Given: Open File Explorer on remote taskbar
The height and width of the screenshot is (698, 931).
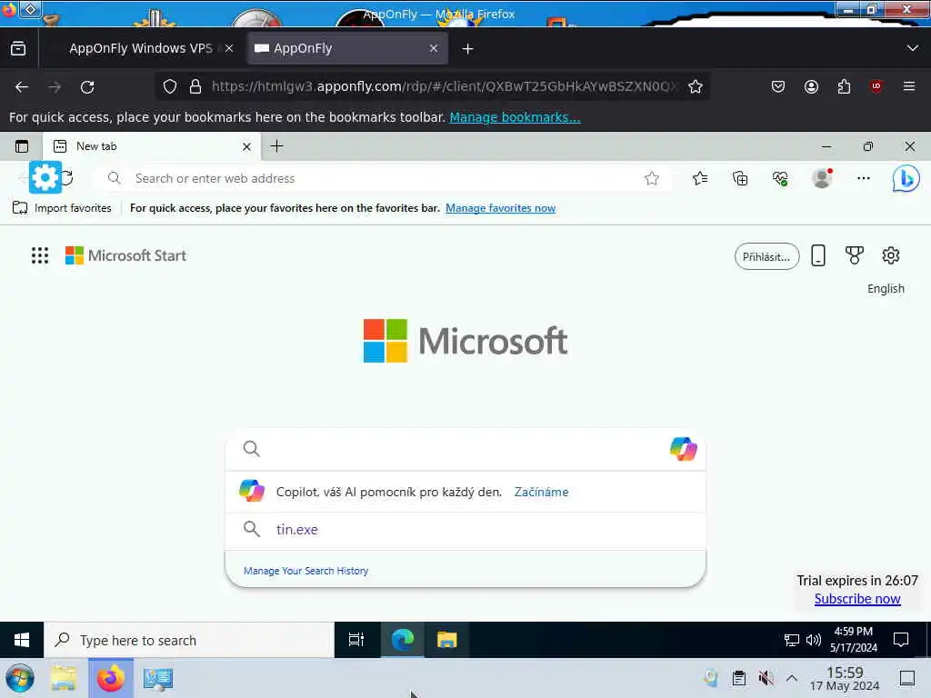Looking at the screenshot, I should (x=446, y=640).
